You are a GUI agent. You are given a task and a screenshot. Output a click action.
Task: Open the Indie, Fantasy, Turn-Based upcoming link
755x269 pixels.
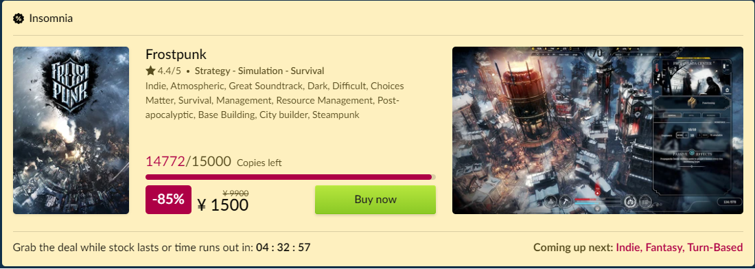coord(679,248)
